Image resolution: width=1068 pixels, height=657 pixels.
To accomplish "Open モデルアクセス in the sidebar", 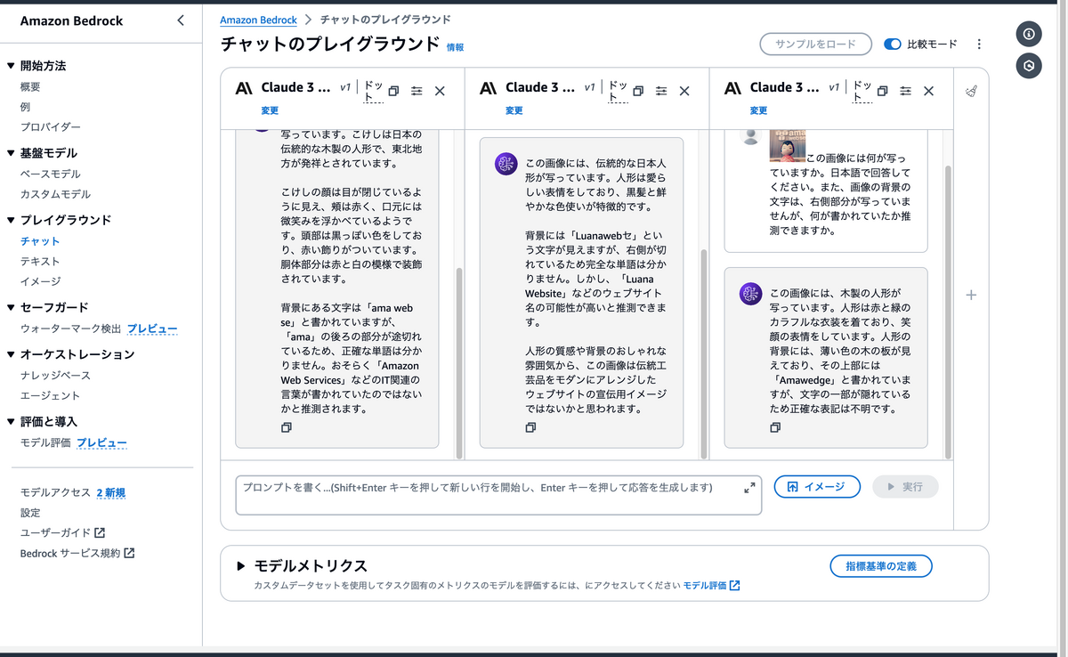I will [55, 492].
